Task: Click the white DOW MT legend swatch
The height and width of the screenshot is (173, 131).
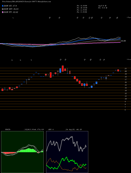Action: (3, 9)
